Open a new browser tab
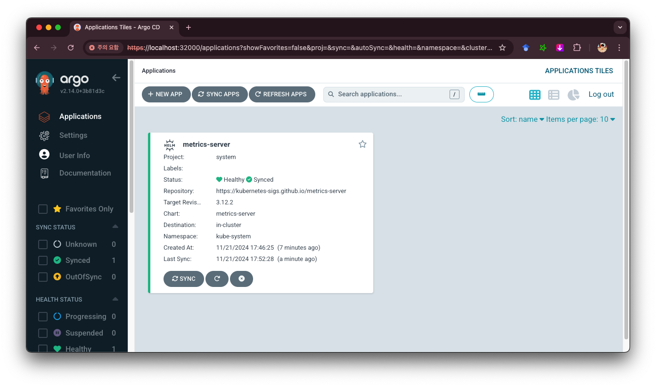This screenshot has height=387, width=656. point(189,27)
